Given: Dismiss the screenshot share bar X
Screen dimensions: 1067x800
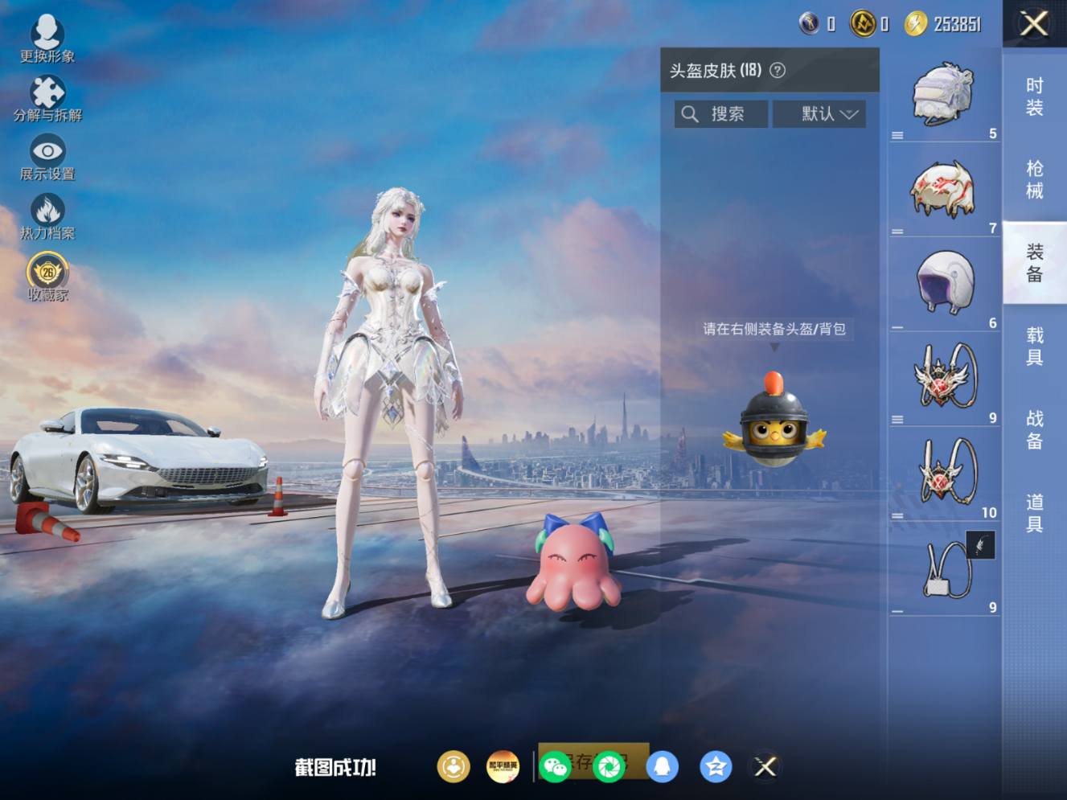Looking at the screenshot, I should 765,766.
